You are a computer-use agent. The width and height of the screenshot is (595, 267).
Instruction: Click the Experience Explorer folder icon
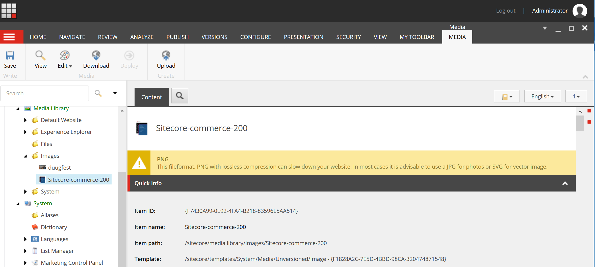pos(35,132)
